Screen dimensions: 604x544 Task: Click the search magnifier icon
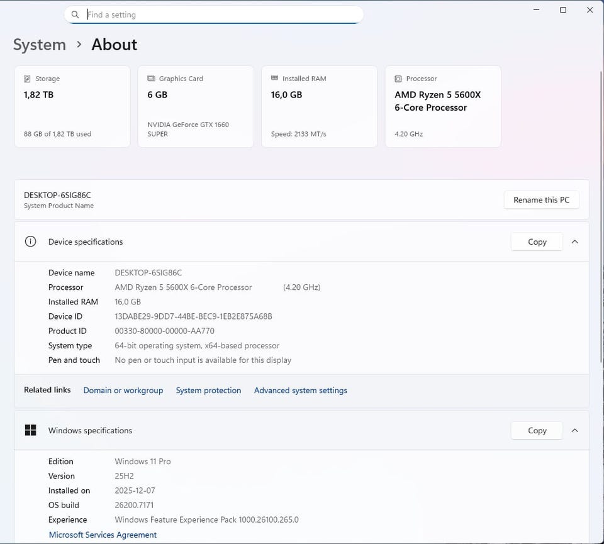75,14
